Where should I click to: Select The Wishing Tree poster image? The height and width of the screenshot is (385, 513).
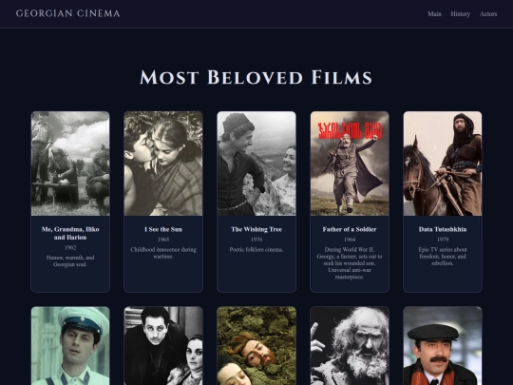(x=256, y=164)
